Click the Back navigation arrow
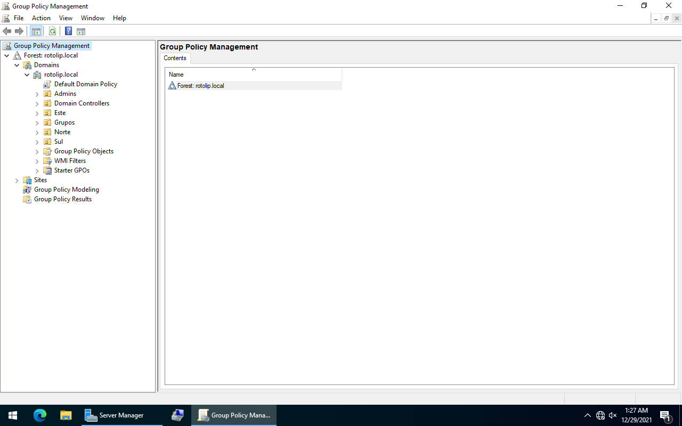 coord(7,31)
